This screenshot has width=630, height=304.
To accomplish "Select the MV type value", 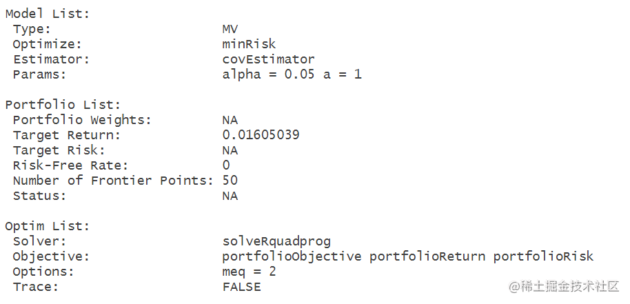I will pos(230,29).
